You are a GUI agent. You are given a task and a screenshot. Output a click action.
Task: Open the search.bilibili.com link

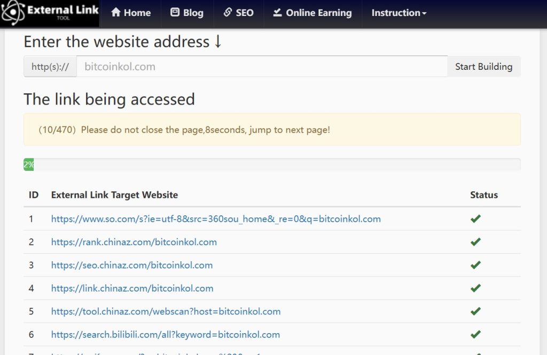[x=166, y=334]
